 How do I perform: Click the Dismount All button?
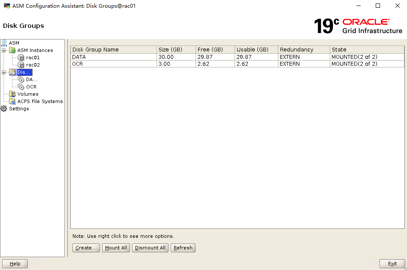point(150,248)
